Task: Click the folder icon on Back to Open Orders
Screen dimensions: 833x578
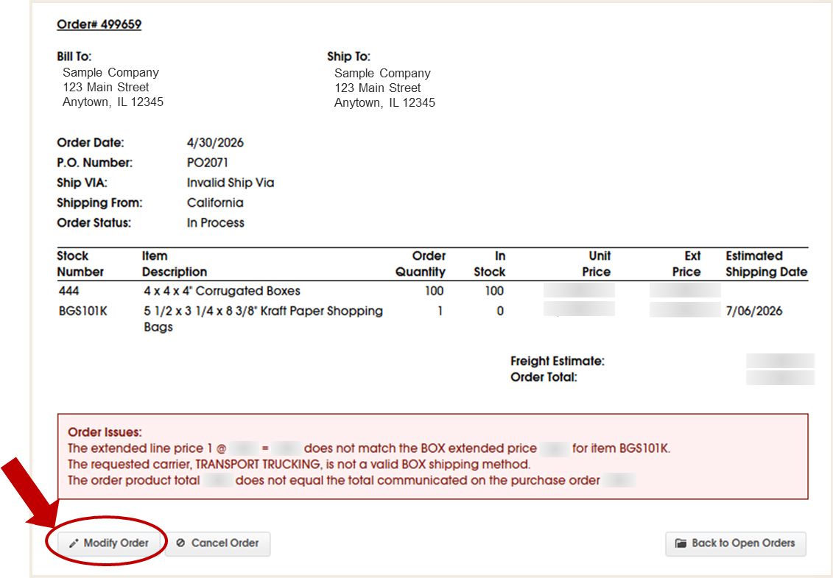Action: [681, 543]
